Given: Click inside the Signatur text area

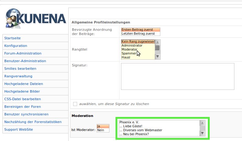Looking at the screenshot, I should (177, 76).
